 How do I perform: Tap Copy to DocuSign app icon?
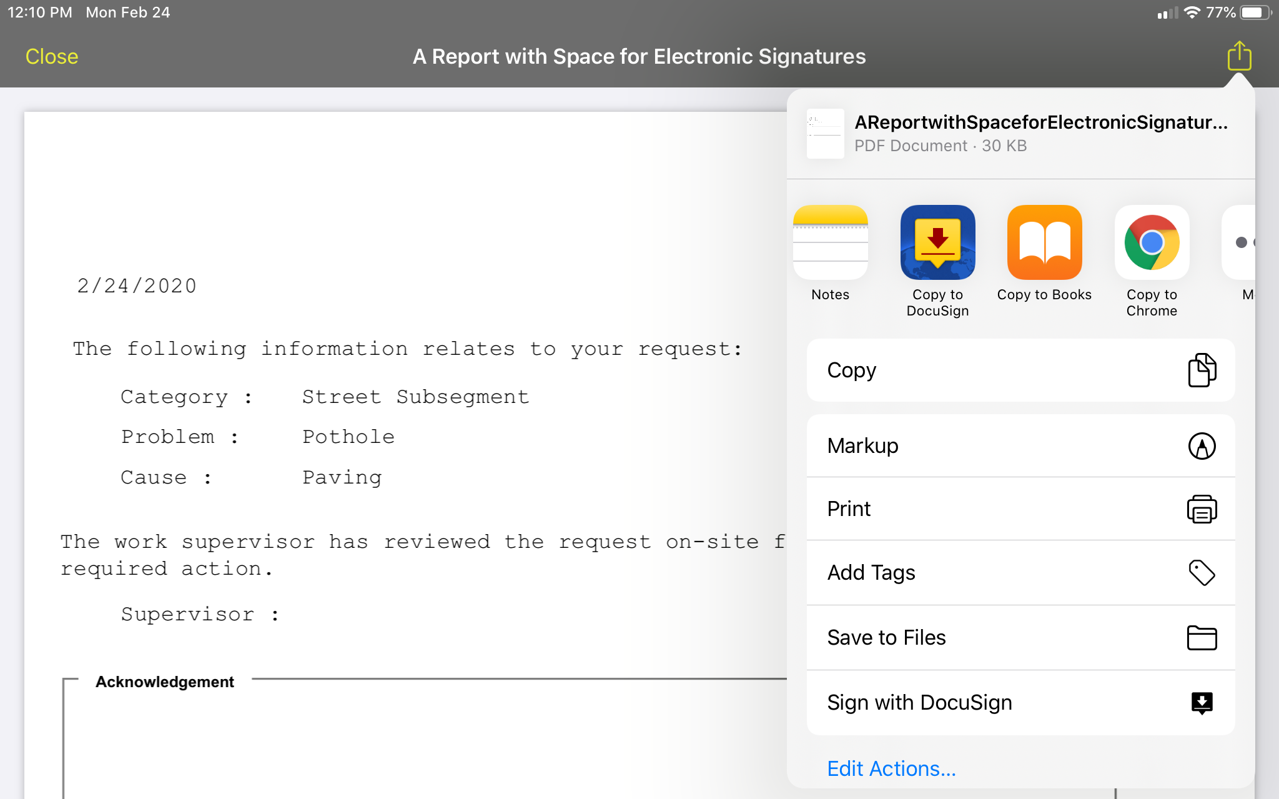pos(937,242)
